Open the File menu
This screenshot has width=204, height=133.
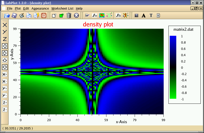10,9
